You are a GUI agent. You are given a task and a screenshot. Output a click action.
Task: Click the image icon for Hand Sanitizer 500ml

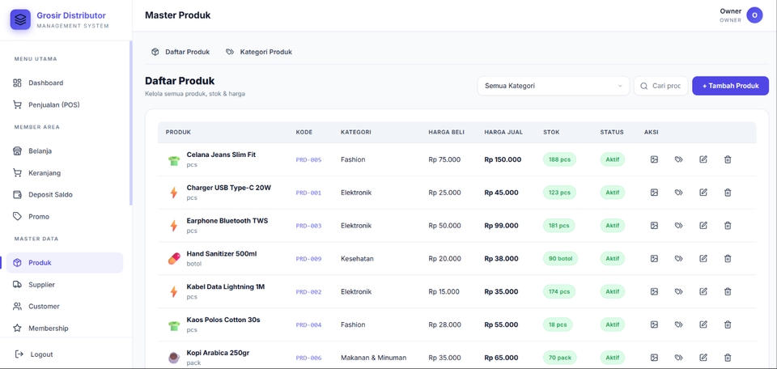click(654, 259)
